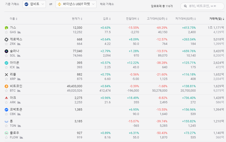Swap exchanges with the arrows icon
226x142 pixels.
(x=51, y=4)
